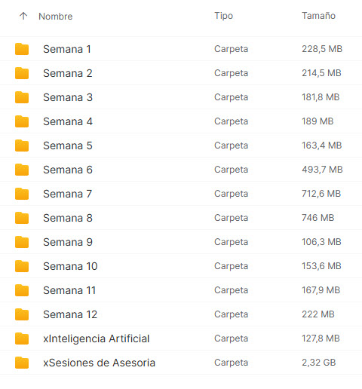Click the xInteligencia Artificial folder icon
362x389 pixels.
point(22,338)
